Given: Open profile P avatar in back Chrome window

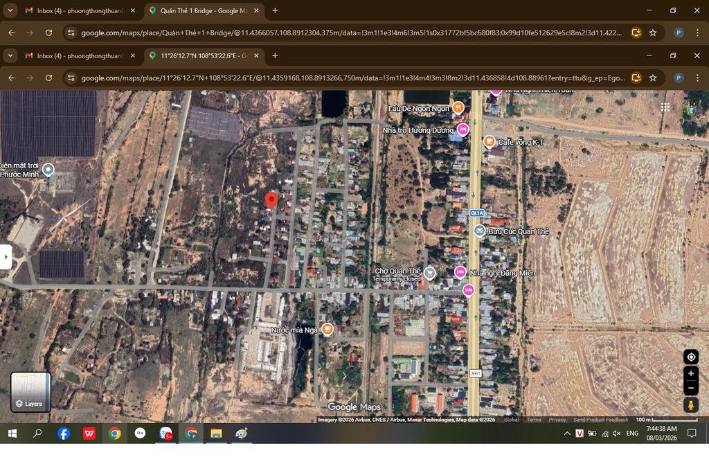Looking at the screenshot, I should click(x=679, y=33).
